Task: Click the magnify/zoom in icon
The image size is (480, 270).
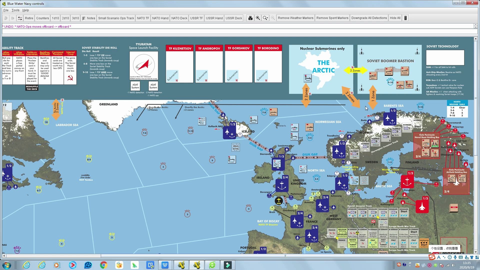Action: (x=258, y=18)
